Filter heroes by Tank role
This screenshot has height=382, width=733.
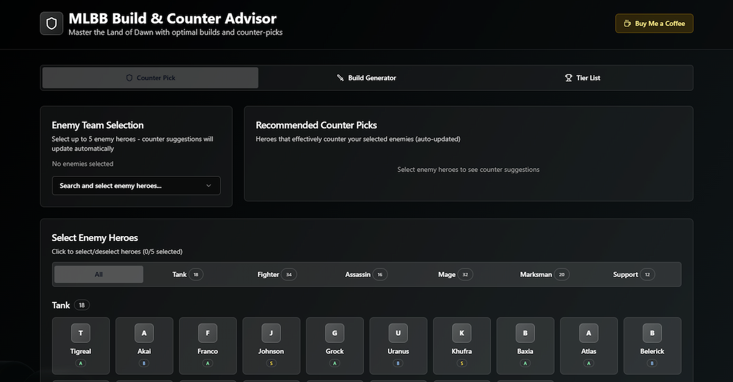(x=188, y=275)
